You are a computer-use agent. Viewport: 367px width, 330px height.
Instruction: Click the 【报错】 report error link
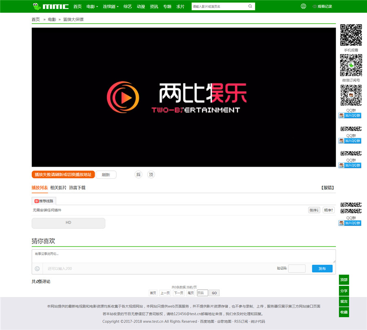click(x=327, y=187)
